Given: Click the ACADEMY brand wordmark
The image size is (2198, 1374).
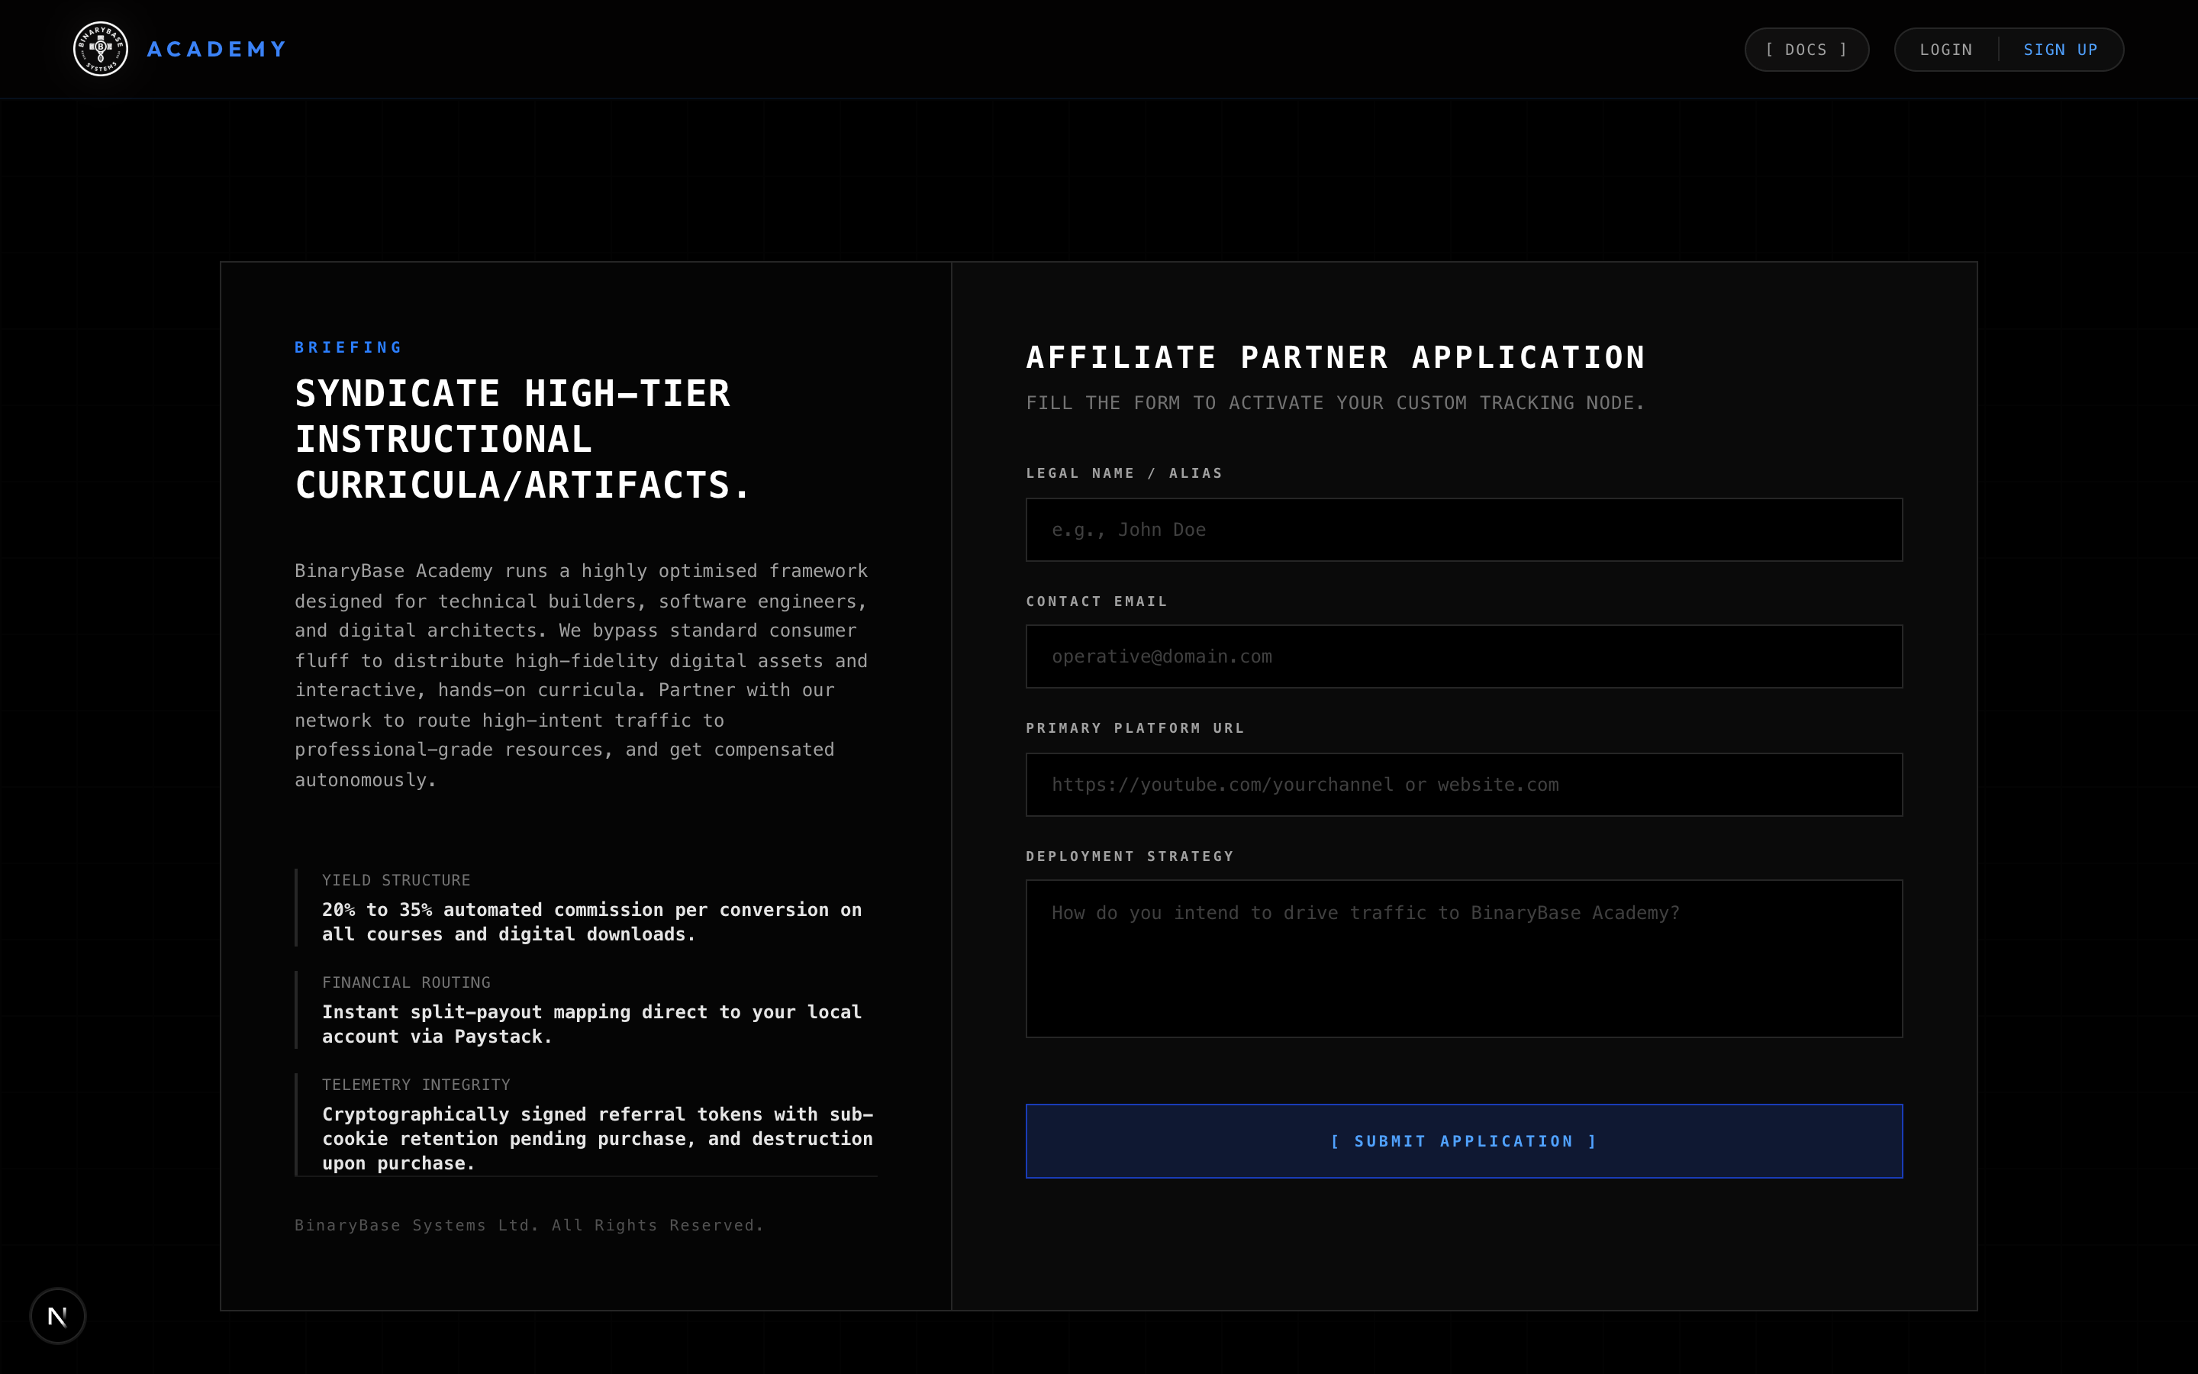Looking at the screenshot, I should click(x=217, y=49).
